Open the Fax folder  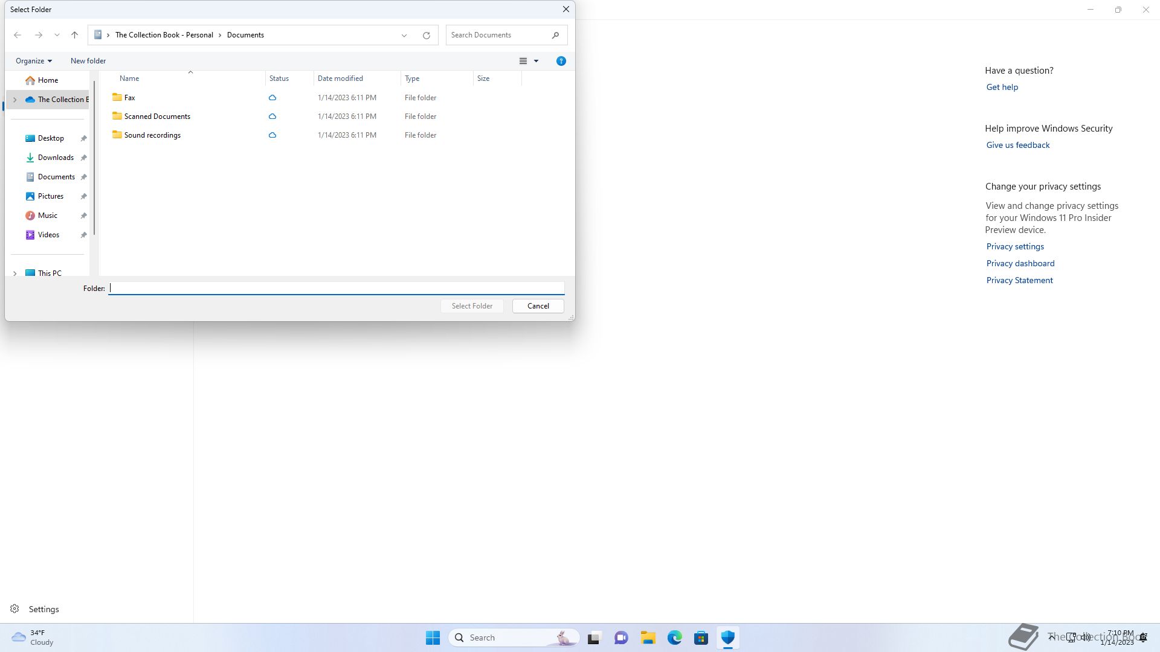pyautogui.click(x=129, y=98)
